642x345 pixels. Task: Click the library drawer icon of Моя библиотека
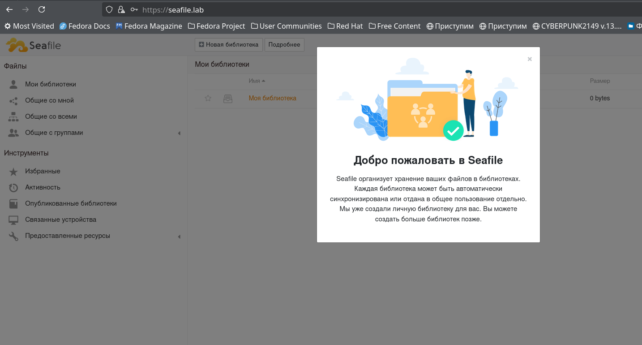228,98
